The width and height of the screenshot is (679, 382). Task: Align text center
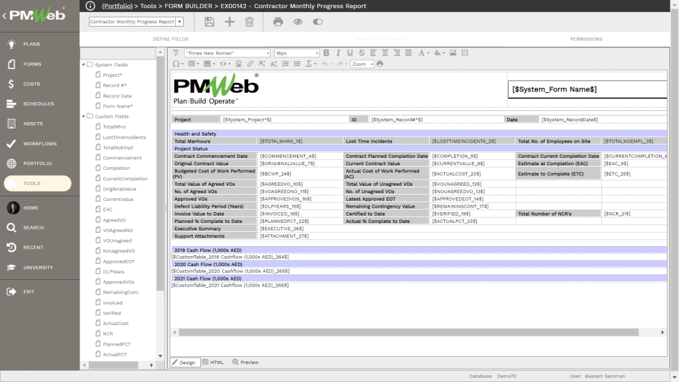click(x=385, y=53)
